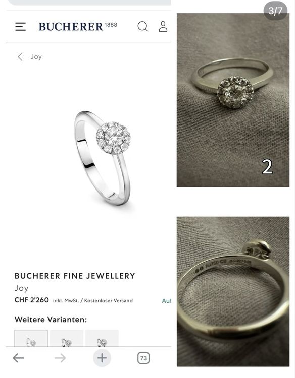Open the ring hallmark engraving photo
The height and width of the screenshot is (378, 295).
tap(233, 291)
